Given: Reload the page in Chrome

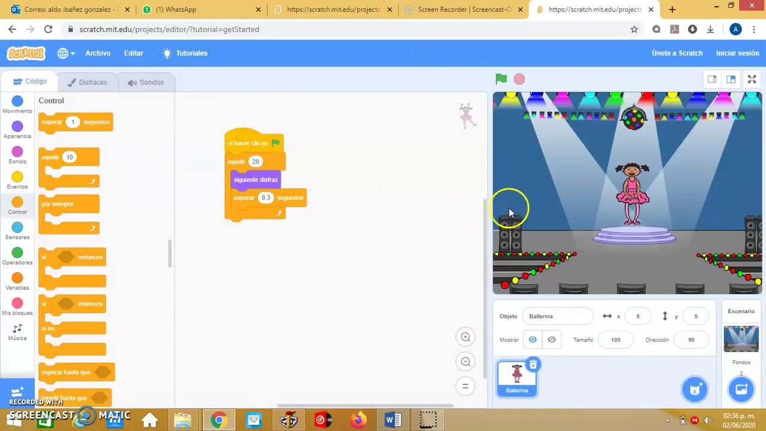Looking at the screenshot, I should [48, 29].
